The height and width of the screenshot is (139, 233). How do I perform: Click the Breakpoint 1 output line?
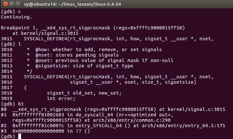click(93, 28)
